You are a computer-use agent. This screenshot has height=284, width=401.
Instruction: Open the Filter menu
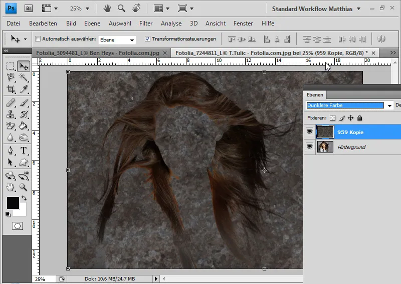pos(146,23)
